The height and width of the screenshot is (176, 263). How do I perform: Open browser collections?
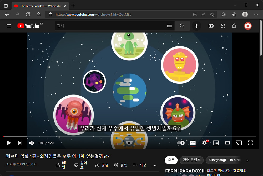[x=234, y=15]
